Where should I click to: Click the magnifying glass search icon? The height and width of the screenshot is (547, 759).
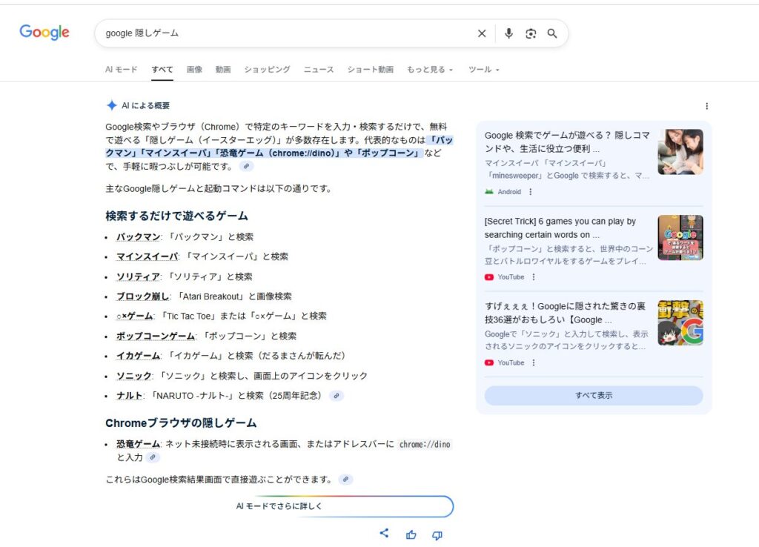(552, 33)
